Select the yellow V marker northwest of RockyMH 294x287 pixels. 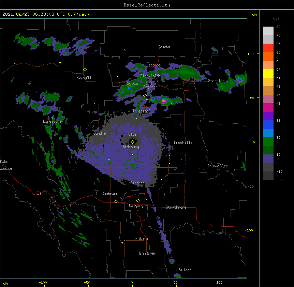[60, 63]
